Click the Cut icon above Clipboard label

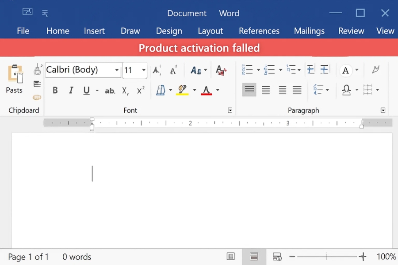tap(37, 97)
